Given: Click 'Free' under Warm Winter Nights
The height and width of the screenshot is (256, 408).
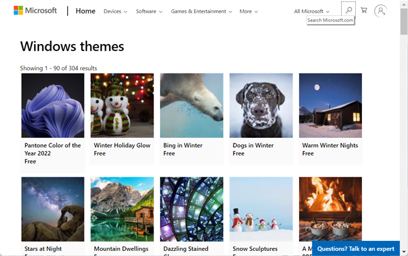Looking at the screenshot, I should coord(308,153).
